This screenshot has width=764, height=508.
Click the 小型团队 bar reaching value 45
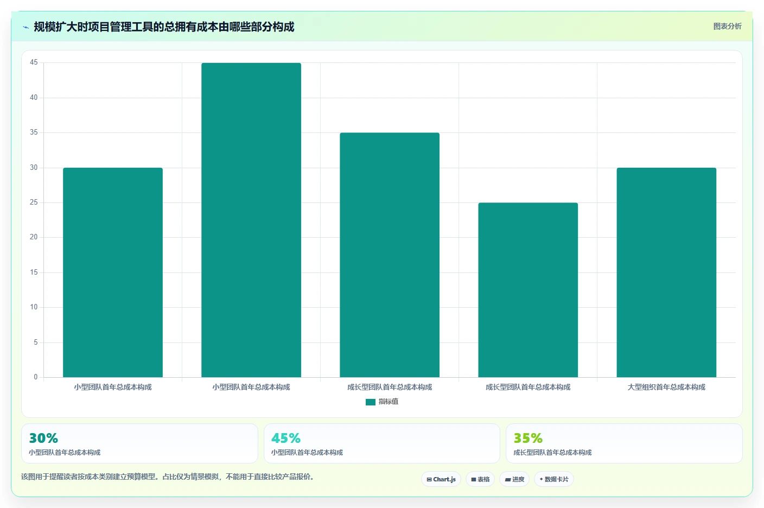point(251,220)
